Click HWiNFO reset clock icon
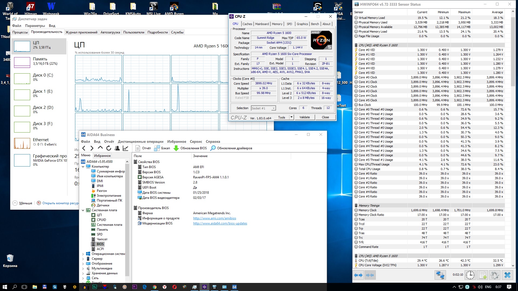Screen dimensions: 518x291 pyautogui.click(x=470, y=275)
